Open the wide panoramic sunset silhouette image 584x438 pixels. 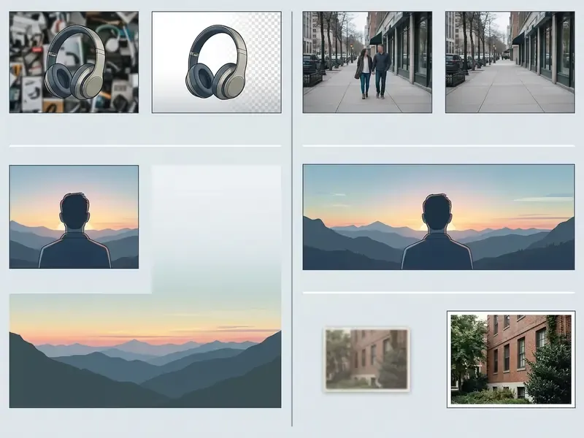click(439, 217)
